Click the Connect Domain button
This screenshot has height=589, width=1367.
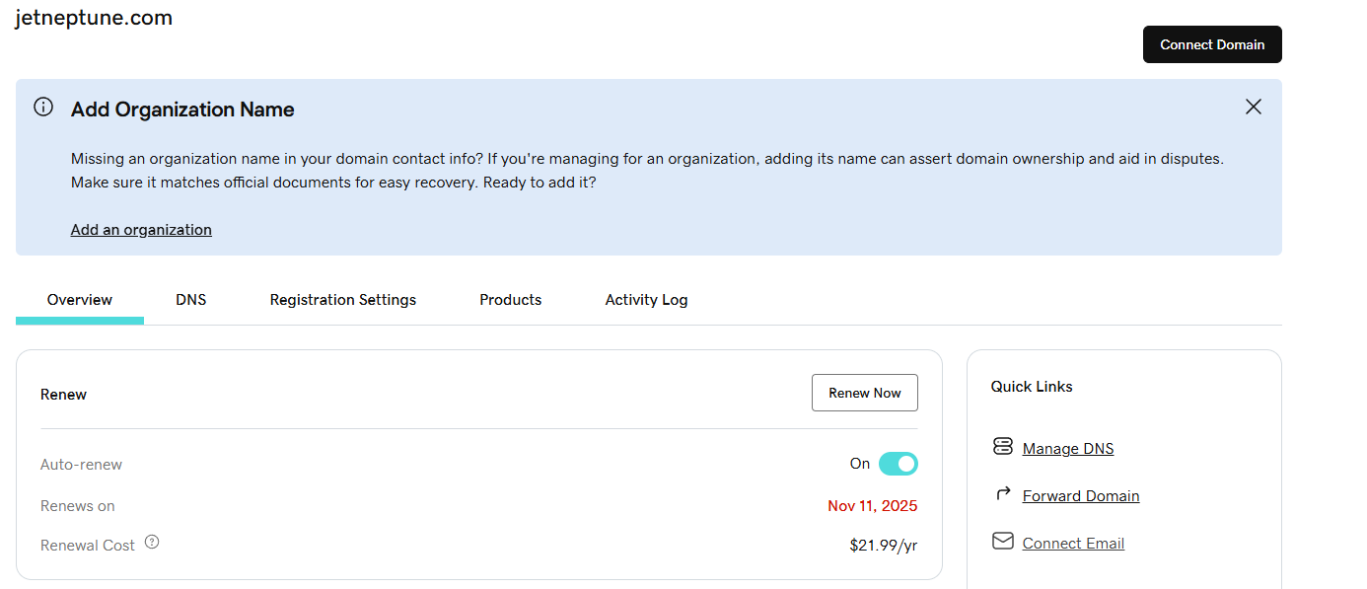click(x=1212, y=44)
